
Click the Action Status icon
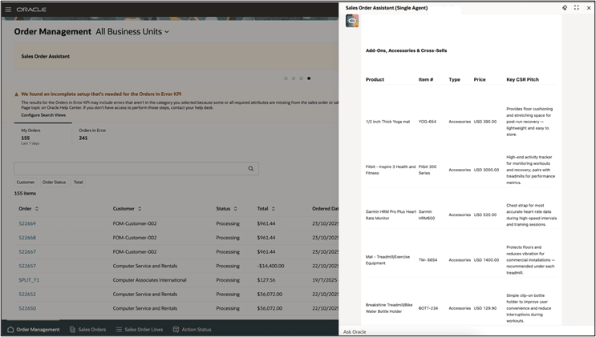(176, 330)
